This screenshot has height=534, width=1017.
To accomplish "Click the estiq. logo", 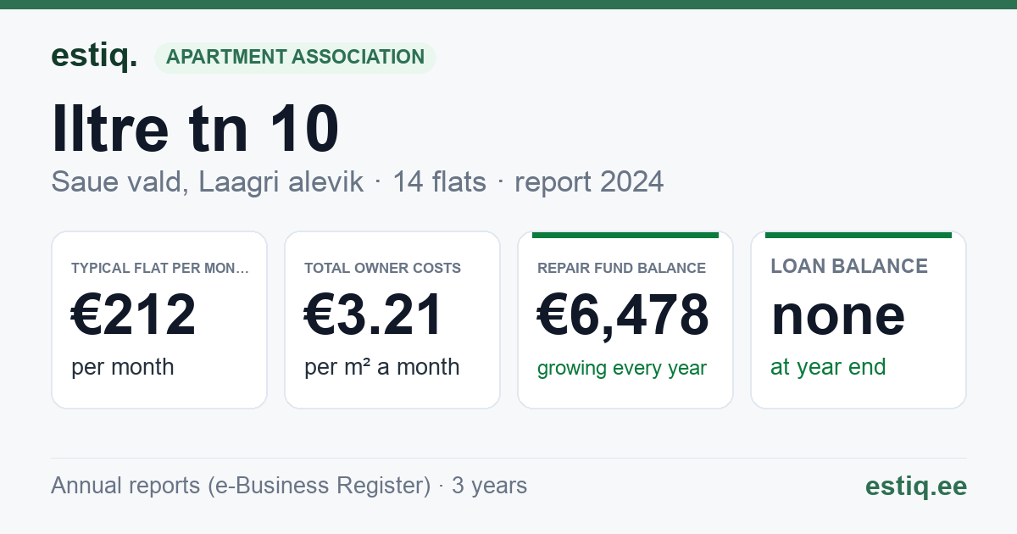I will click(x=94, y=56).
